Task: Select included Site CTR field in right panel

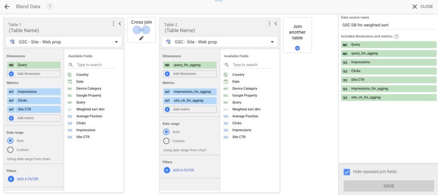Action: (388, 80)
